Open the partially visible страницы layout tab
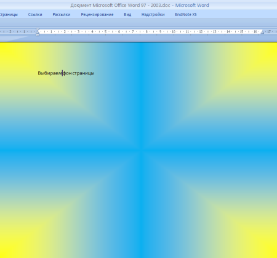The image size is (277, 258). (x=9, y=15)
